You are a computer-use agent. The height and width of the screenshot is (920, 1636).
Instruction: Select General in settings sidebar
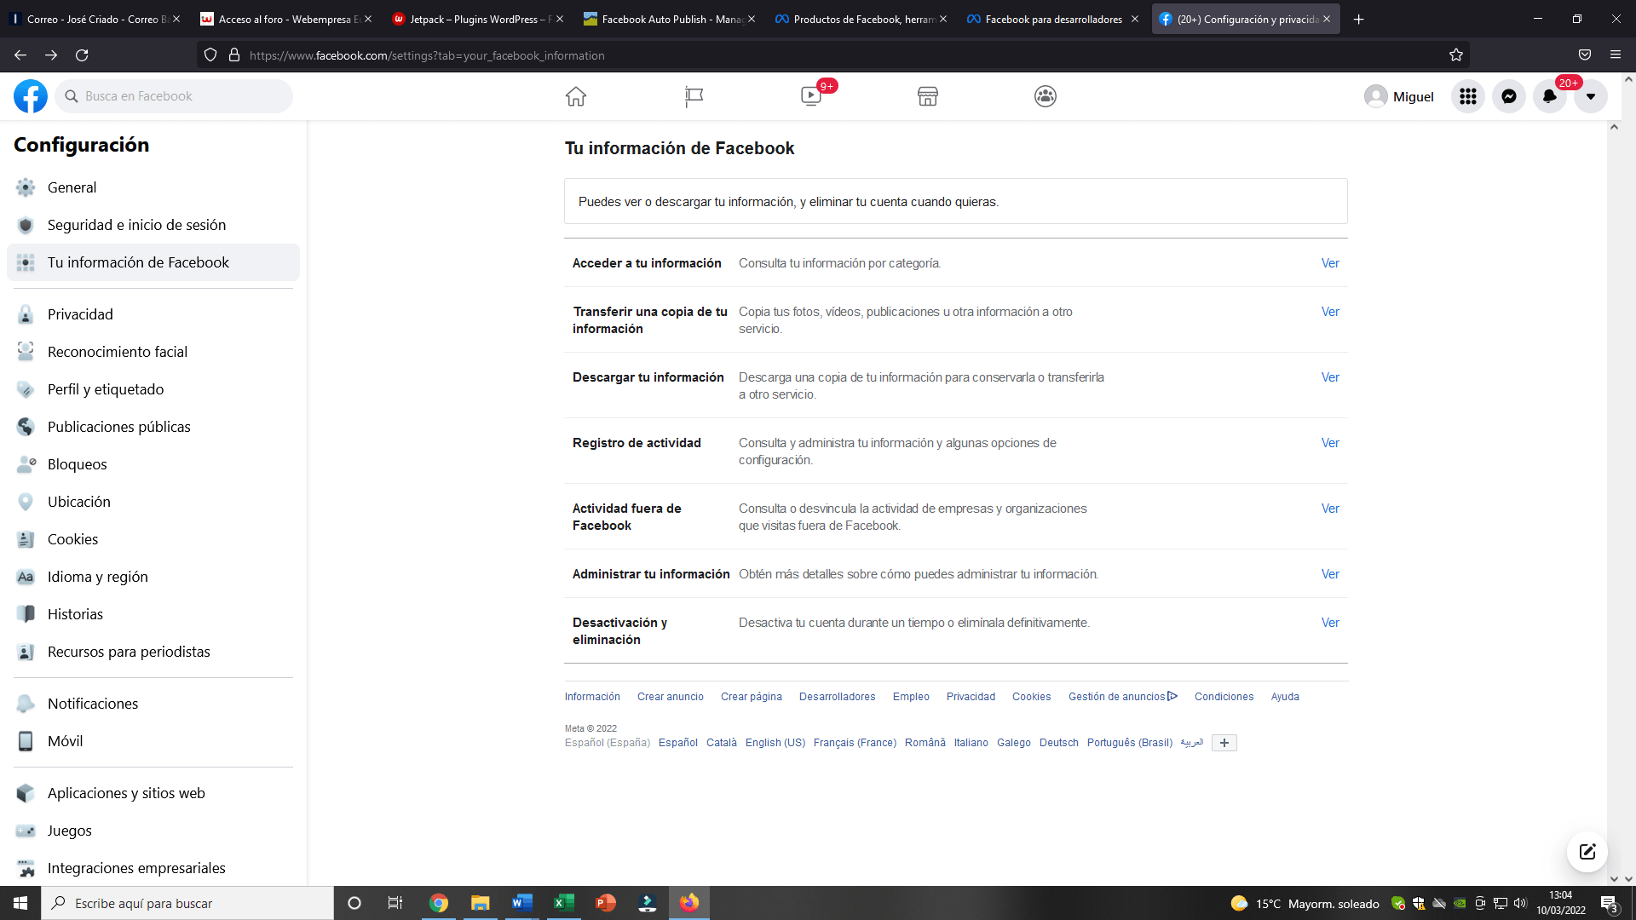coord(153,187)
